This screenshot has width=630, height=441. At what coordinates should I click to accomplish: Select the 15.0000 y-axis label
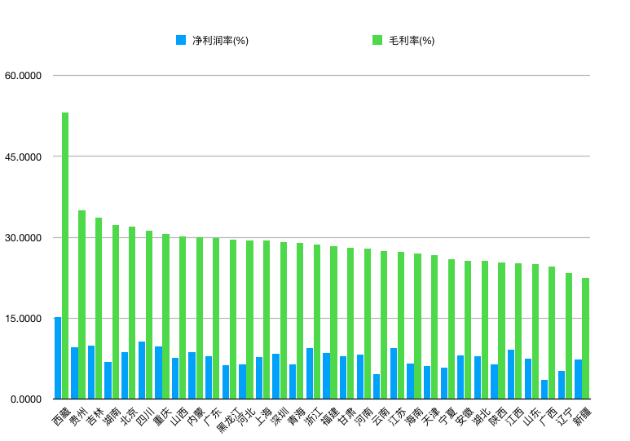click(x=22, y=319)
